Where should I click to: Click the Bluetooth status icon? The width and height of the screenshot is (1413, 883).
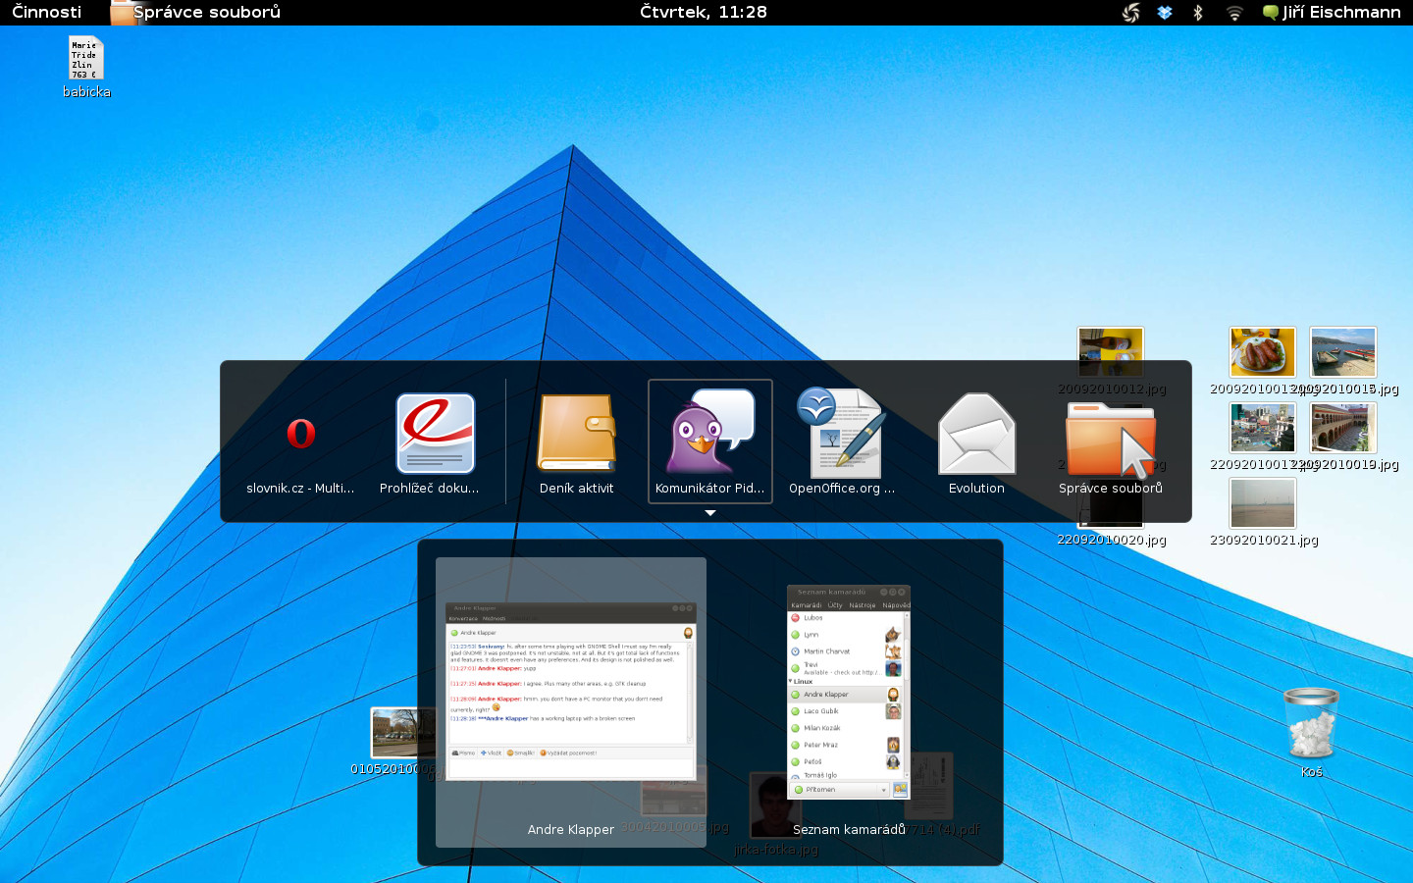point(1198,13)
